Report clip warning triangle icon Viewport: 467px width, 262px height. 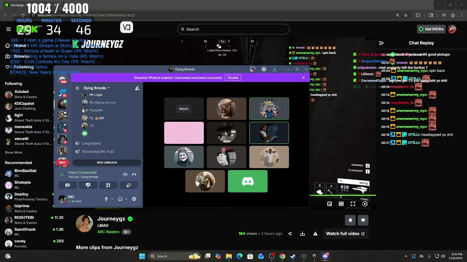pos(315,234)
